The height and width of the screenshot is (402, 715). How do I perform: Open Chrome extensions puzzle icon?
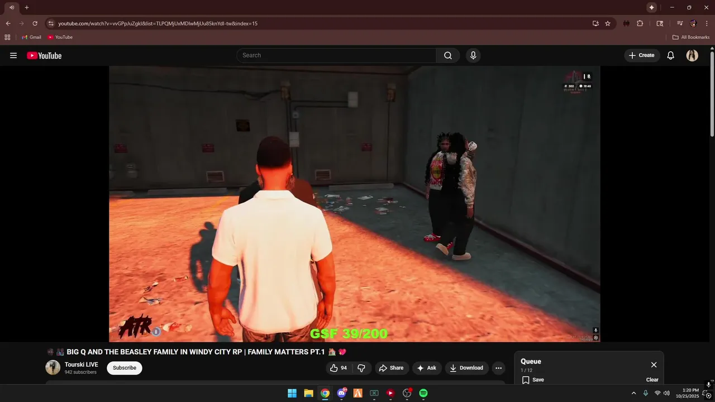640,23
